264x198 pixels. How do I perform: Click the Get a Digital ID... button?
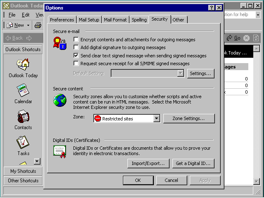(193, 163)
